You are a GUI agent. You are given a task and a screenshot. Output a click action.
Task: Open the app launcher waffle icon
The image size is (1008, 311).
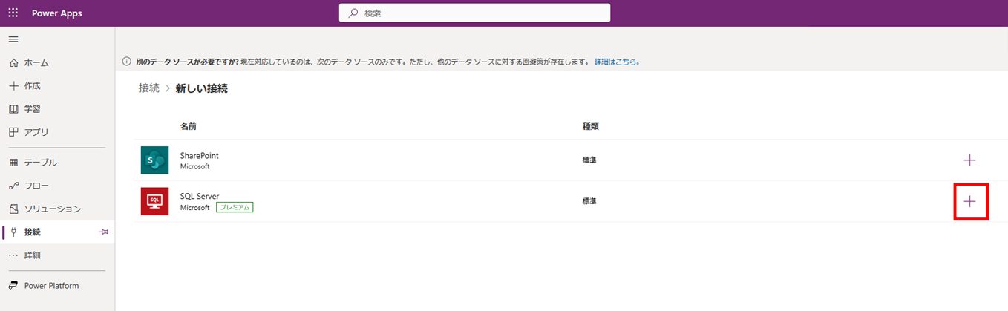tap(13, 13)
